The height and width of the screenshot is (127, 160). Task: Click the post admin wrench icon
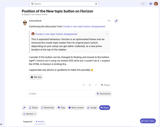pyautogui.click(x=116, y=21)
